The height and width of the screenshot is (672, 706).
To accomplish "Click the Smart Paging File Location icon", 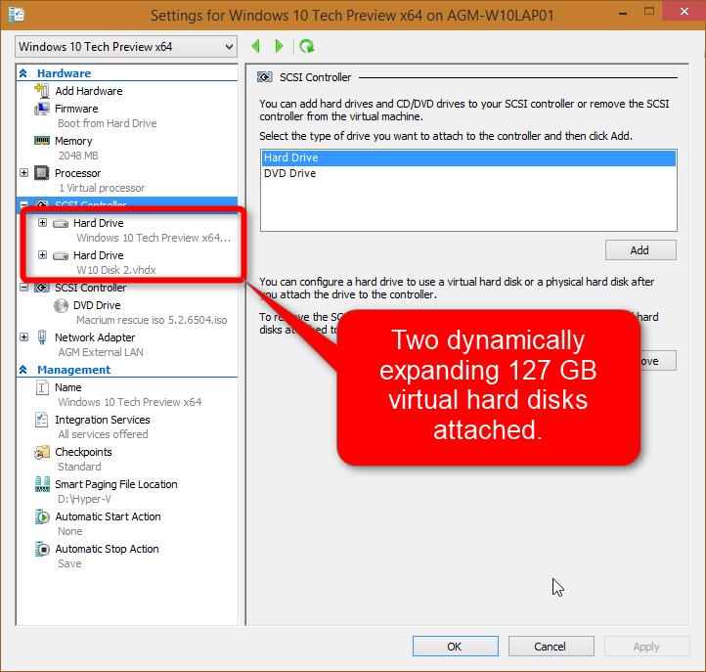I will 42,484.
